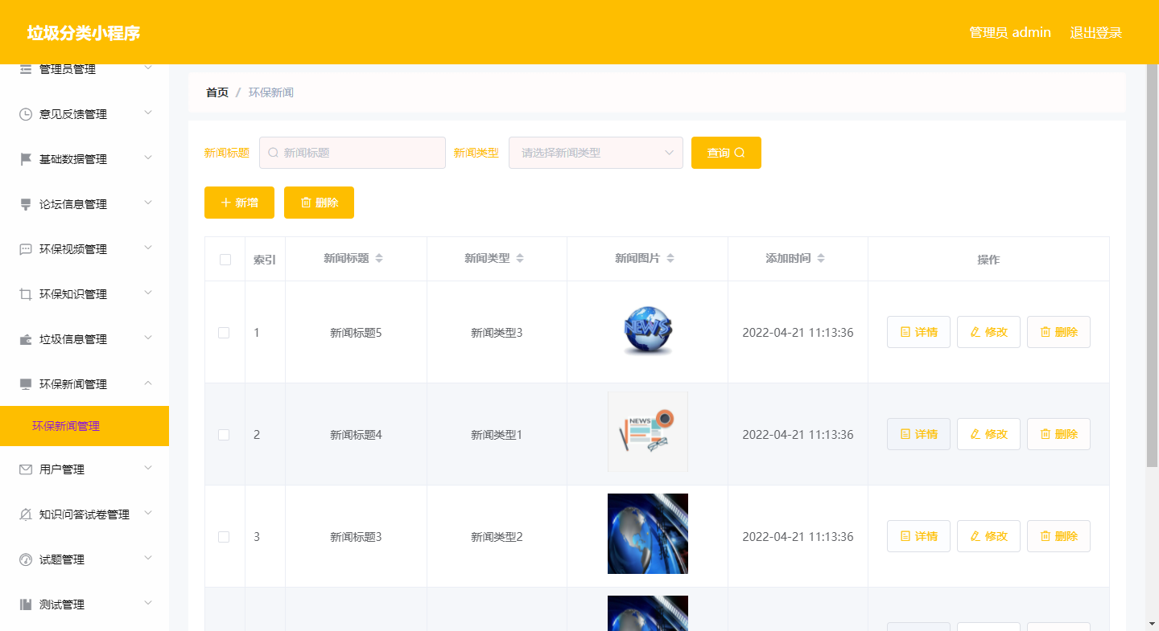Open the 请选择新闻类型 dropdown
Image resolution: width=1159 pixels, height=631 pixels.
pos(596,152)
